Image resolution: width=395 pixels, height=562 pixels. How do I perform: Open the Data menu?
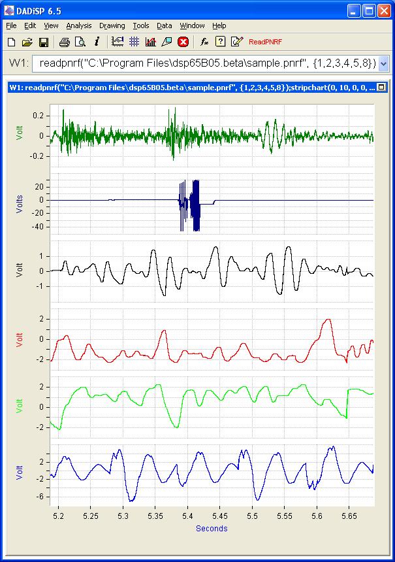pyautogui.click(x=165, y=25)
